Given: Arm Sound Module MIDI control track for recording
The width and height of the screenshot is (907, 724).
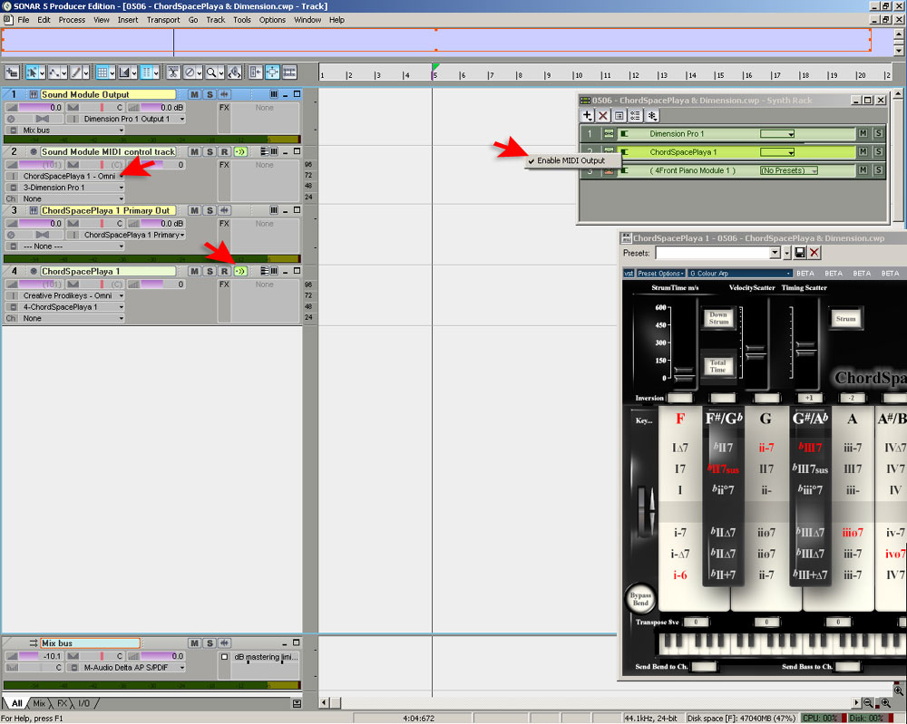Looking at the screenshot, I should tap(224, 151).
